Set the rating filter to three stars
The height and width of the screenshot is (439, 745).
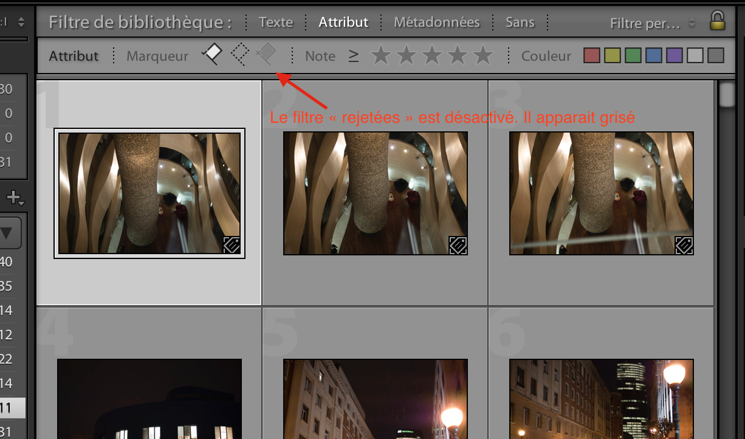(x=432, y=56)
